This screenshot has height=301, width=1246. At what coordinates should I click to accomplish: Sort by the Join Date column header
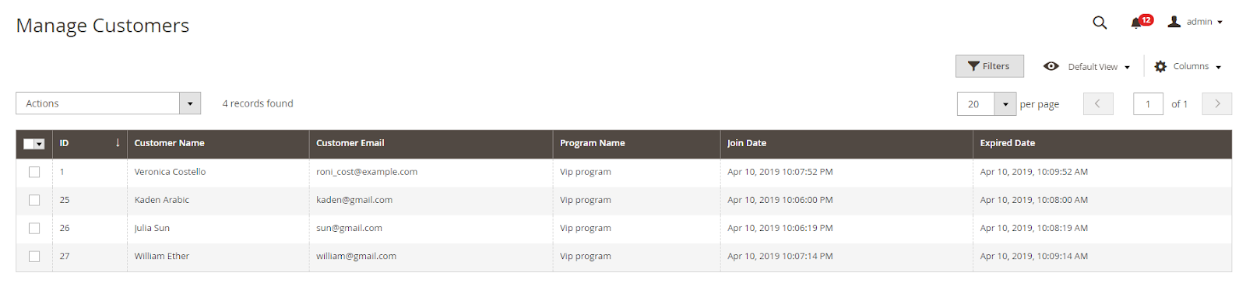pos(747,143)
